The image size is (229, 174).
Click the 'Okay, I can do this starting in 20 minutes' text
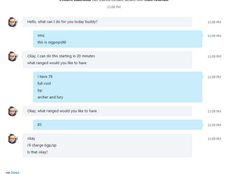pos(61,56)
